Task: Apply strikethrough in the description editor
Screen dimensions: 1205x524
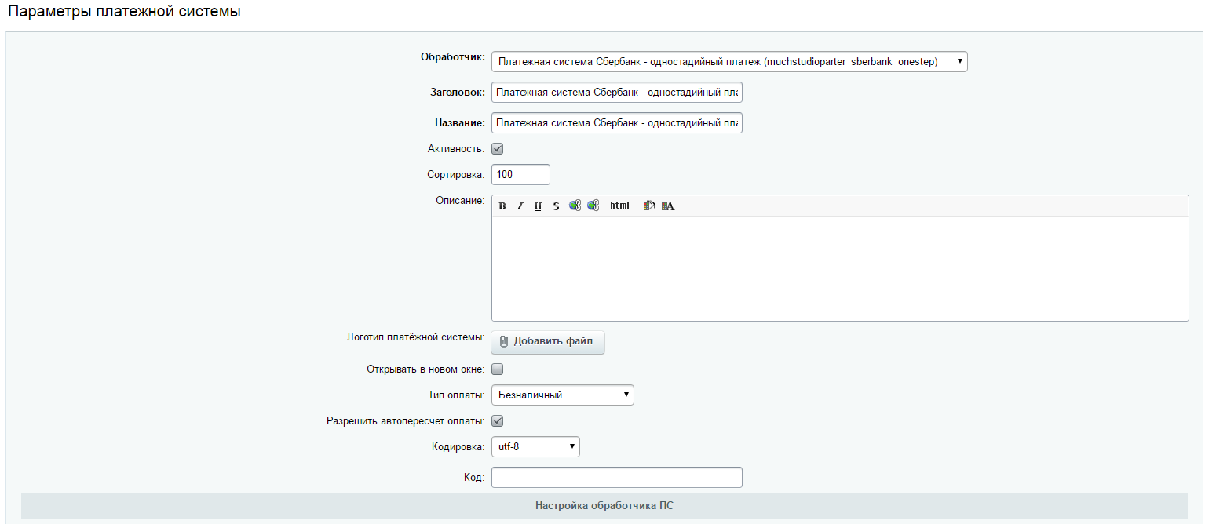Action: coord(556,206)
